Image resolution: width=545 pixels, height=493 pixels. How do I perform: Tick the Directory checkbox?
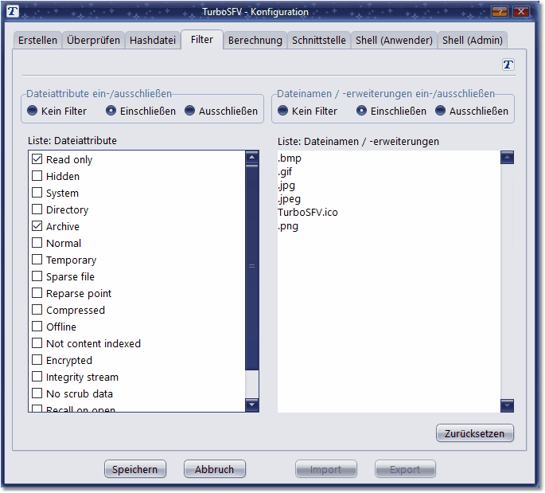click(x=37, y=209)
